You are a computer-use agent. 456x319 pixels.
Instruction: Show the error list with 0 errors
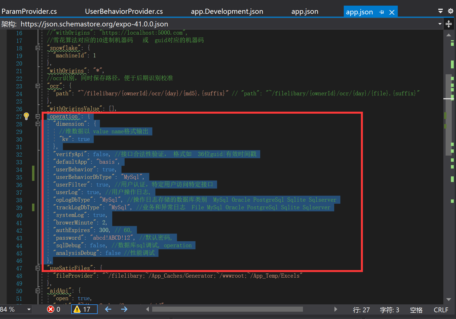tap(53, 309)
